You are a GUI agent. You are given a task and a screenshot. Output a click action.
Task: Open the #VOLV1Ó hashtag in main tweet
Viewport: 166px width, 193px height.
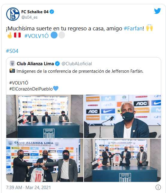click(x=37, y=36)
